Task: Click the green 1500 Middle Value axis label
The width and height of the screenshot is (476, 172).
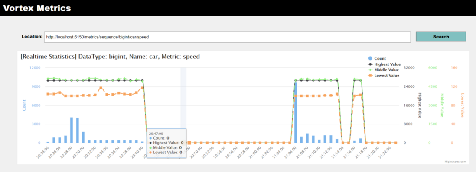Action: (433, 124)
